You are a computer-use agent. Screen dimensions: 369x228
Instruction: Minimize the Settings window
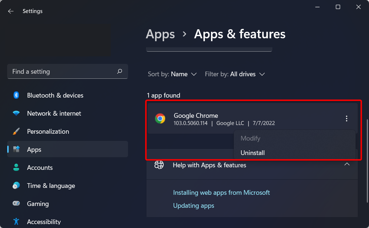[x=317, y=7]
